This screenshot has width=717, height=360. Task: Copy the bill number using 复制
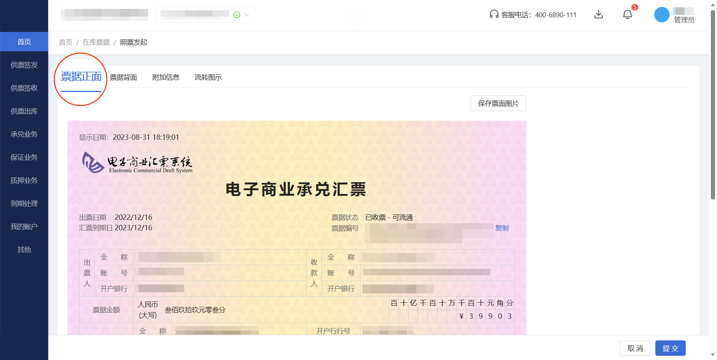(502, 228)
